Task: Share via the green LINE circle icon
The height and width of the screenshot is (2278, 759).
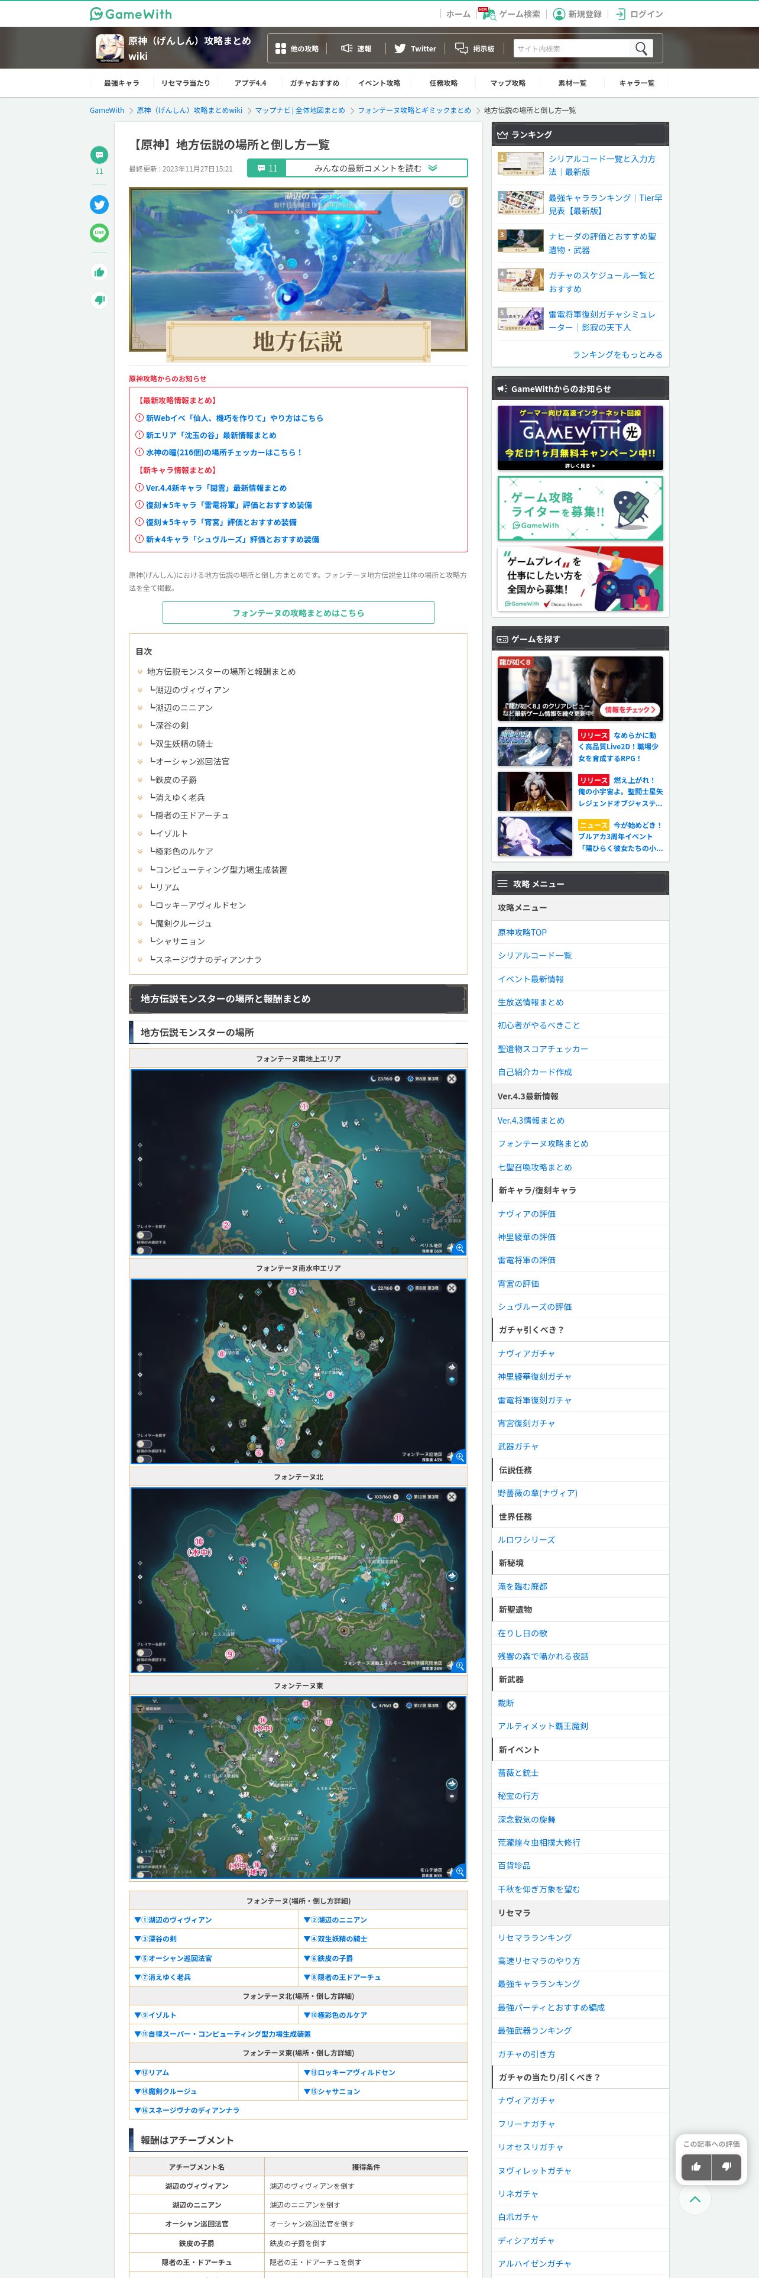Action: (x=99, y=232)
